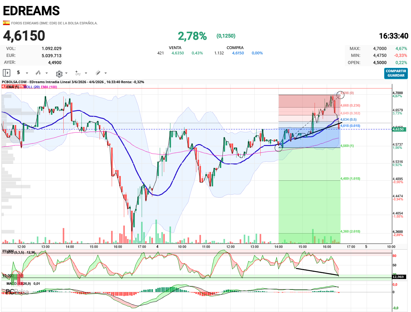Click the COMPRA volume 1.132

coord(219,53)
